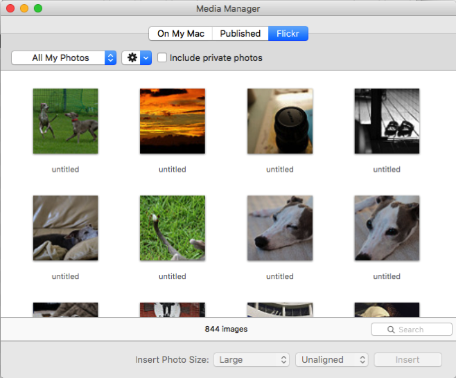Viewport: 456px width, 378px height.
Task: Click the Search field
Action: pyautogui.click(x=412, y=330)
